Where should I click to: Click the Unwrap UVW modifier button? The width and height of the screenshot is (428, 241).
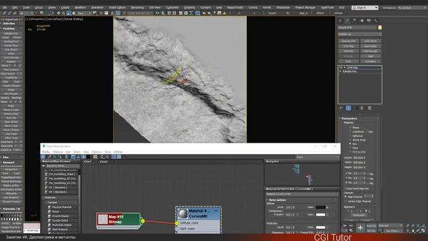348,41
